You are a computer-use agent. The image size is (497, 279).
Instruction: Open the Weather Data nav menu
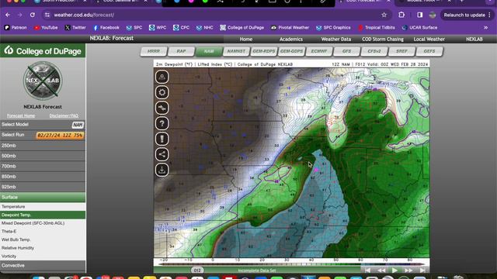[336, 40]
